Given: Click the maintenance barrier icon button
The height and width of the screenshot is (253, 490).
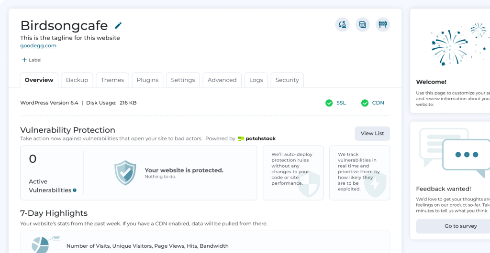Looking at the screenshot, I should click(382, 25).
